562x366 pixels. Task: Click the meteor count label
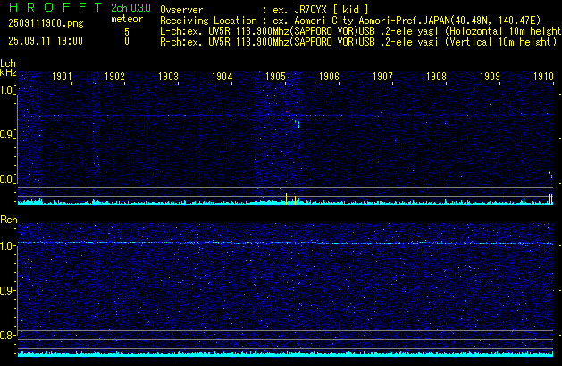pyautogui.click(x=127, y=19)
